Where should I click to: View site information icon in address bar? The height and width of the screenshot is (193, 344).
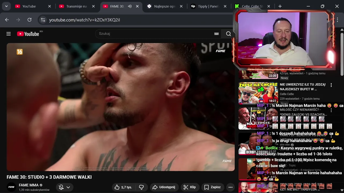42,20
